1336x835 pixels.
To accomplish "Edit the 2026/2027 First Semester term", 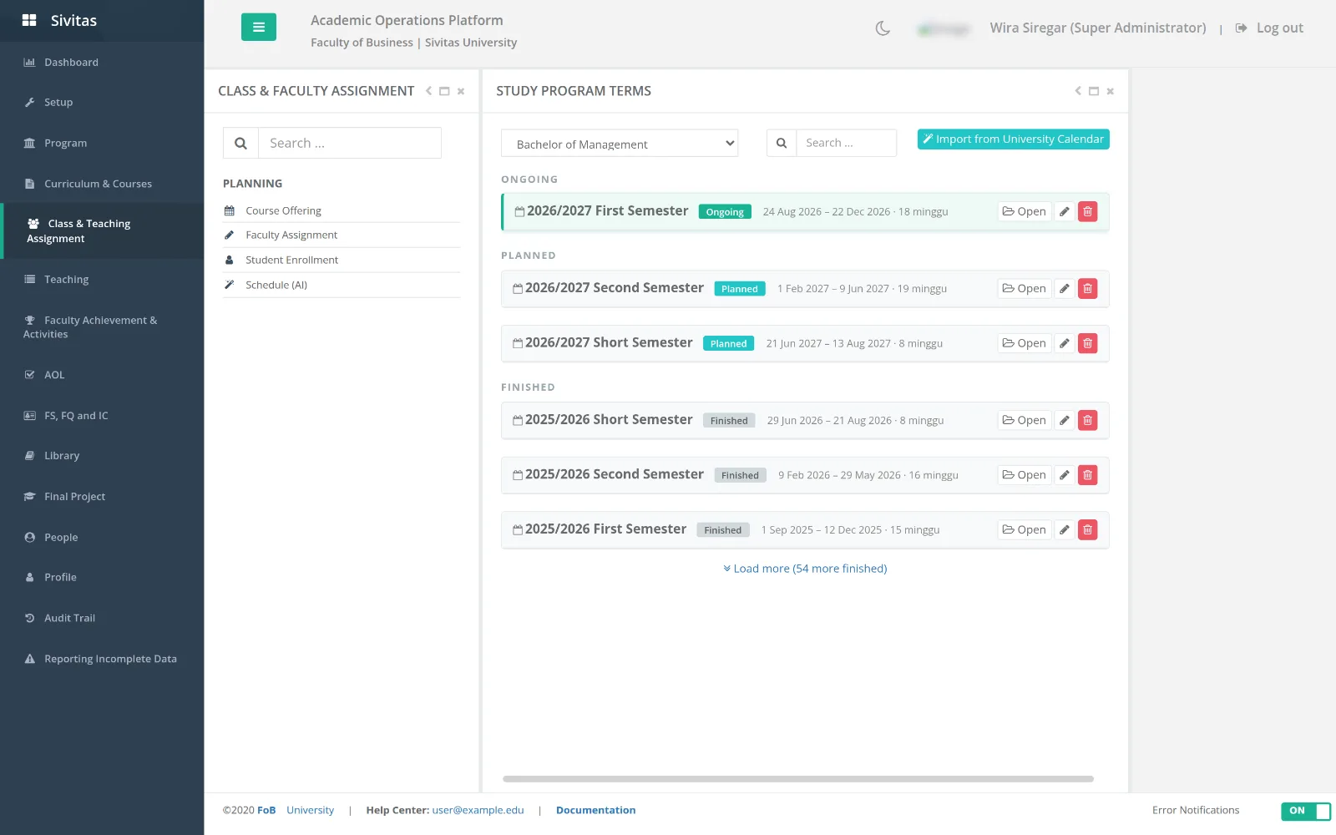I will click(x=1064, y=212).
